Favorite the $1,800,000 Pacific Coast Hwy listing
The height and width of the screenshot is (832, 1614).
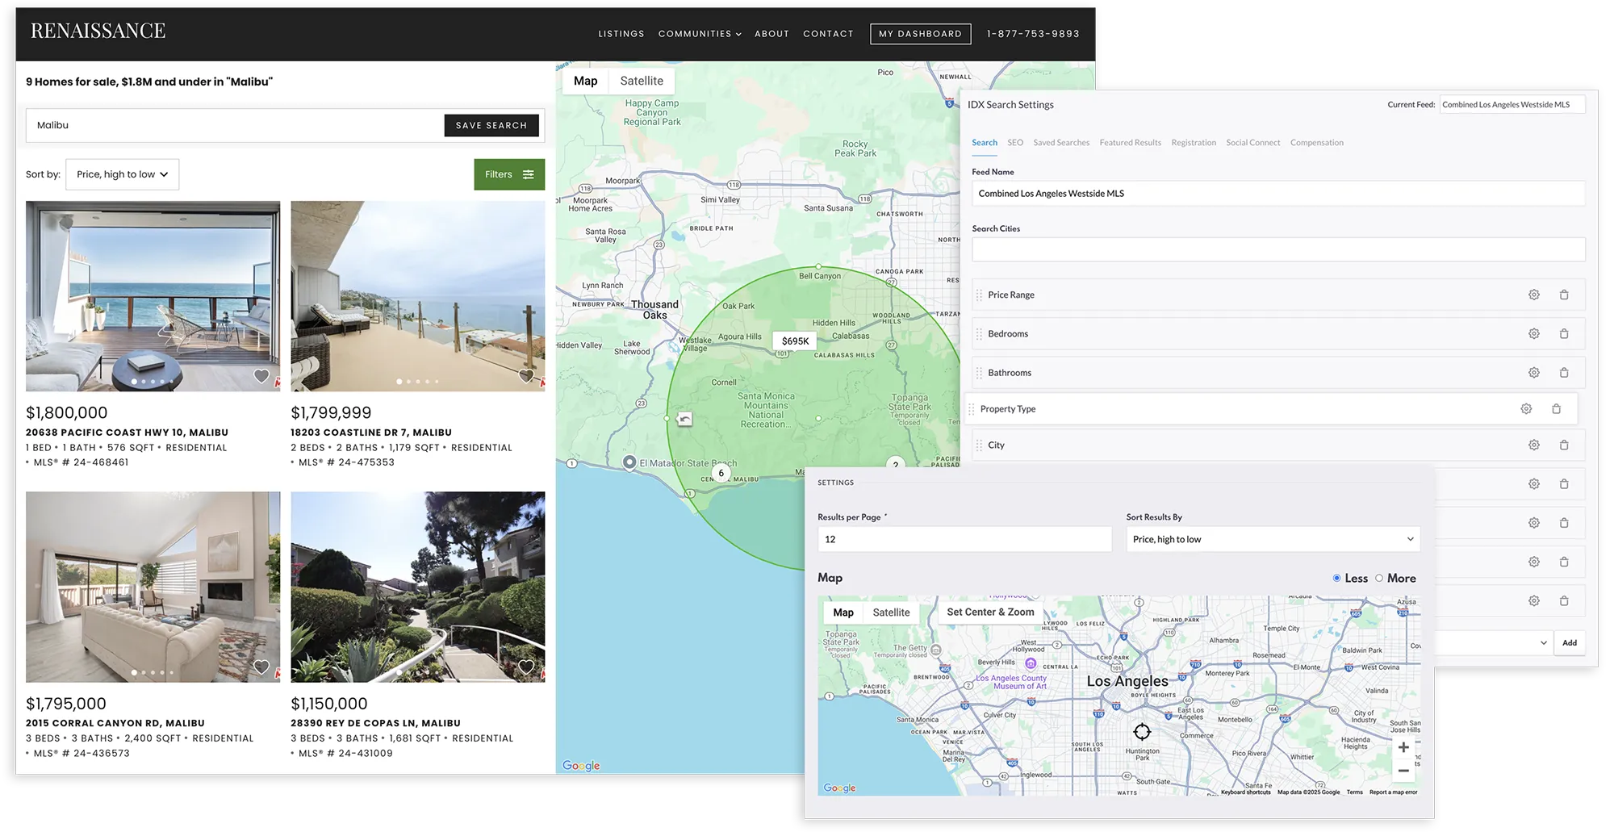(x=261, y=376)
